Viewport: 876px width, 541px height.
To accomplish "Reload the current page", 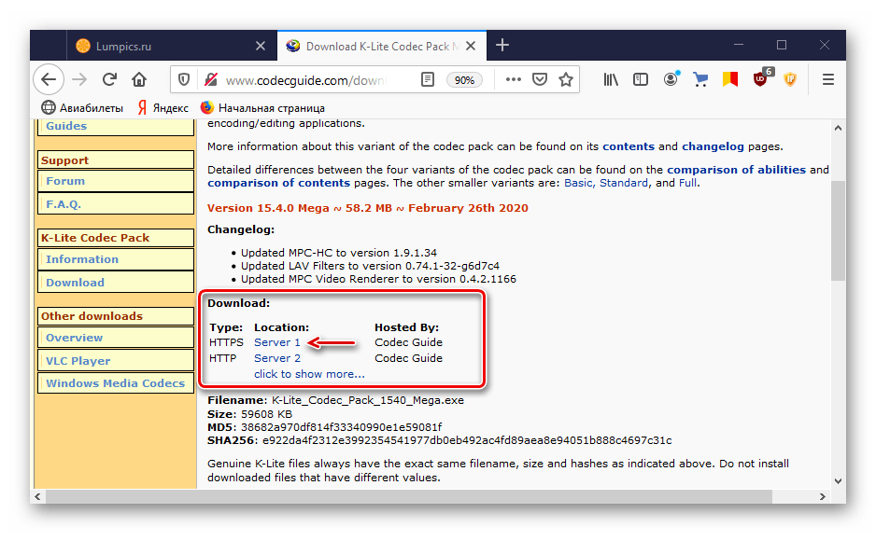I will pyautogui.click(x=110, y=80).
